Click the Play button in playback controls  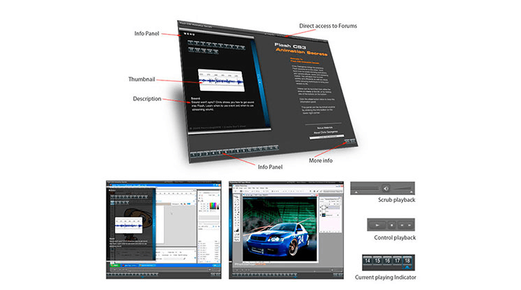pos(377,225)
